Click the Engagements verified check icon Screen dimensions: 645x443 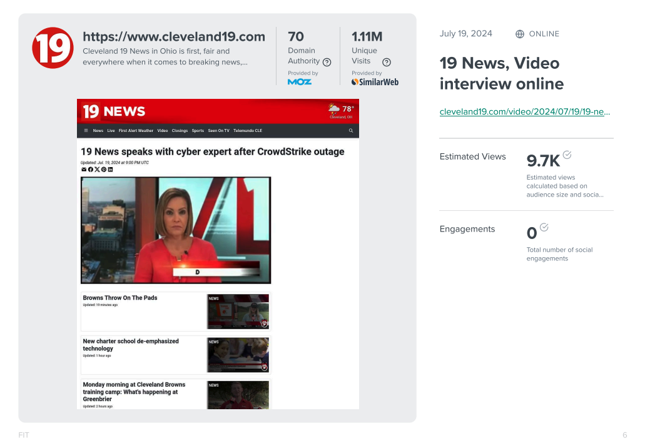pos(544,227)
